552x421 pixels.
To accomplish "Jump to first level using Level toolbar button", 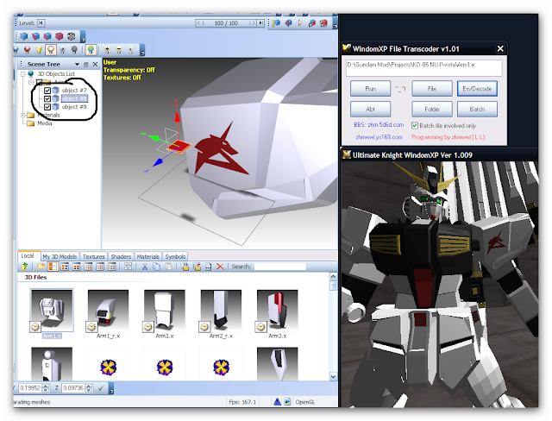I will [x=41, y=23].
